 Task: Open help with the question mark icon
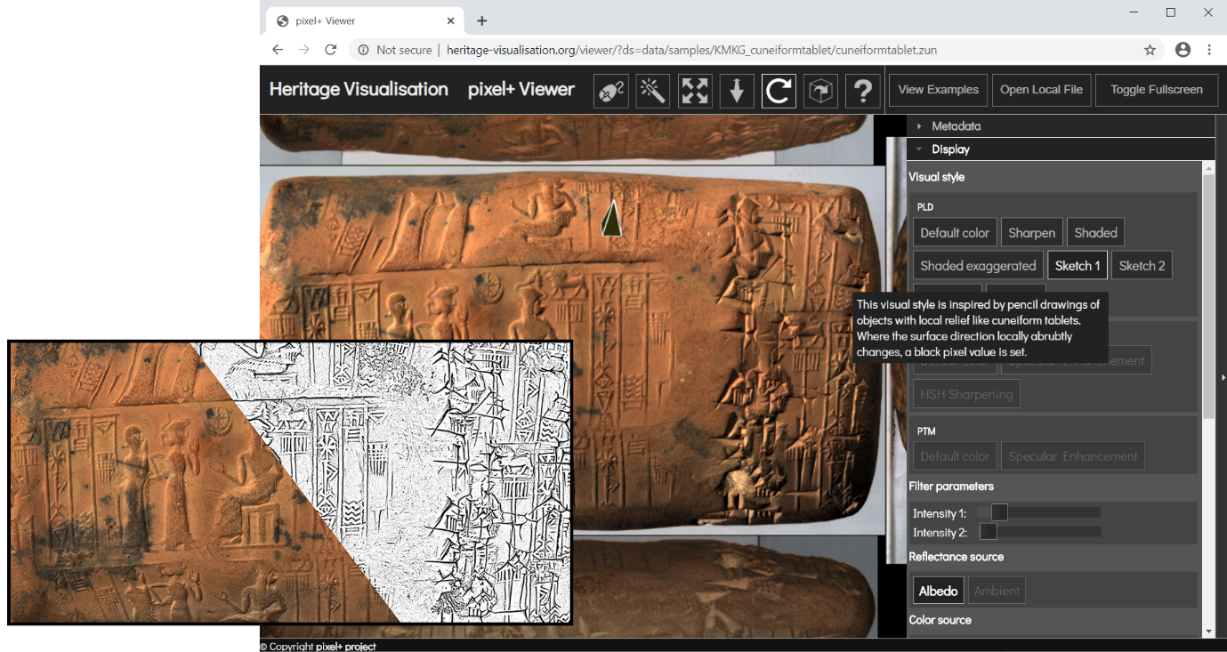862,90
